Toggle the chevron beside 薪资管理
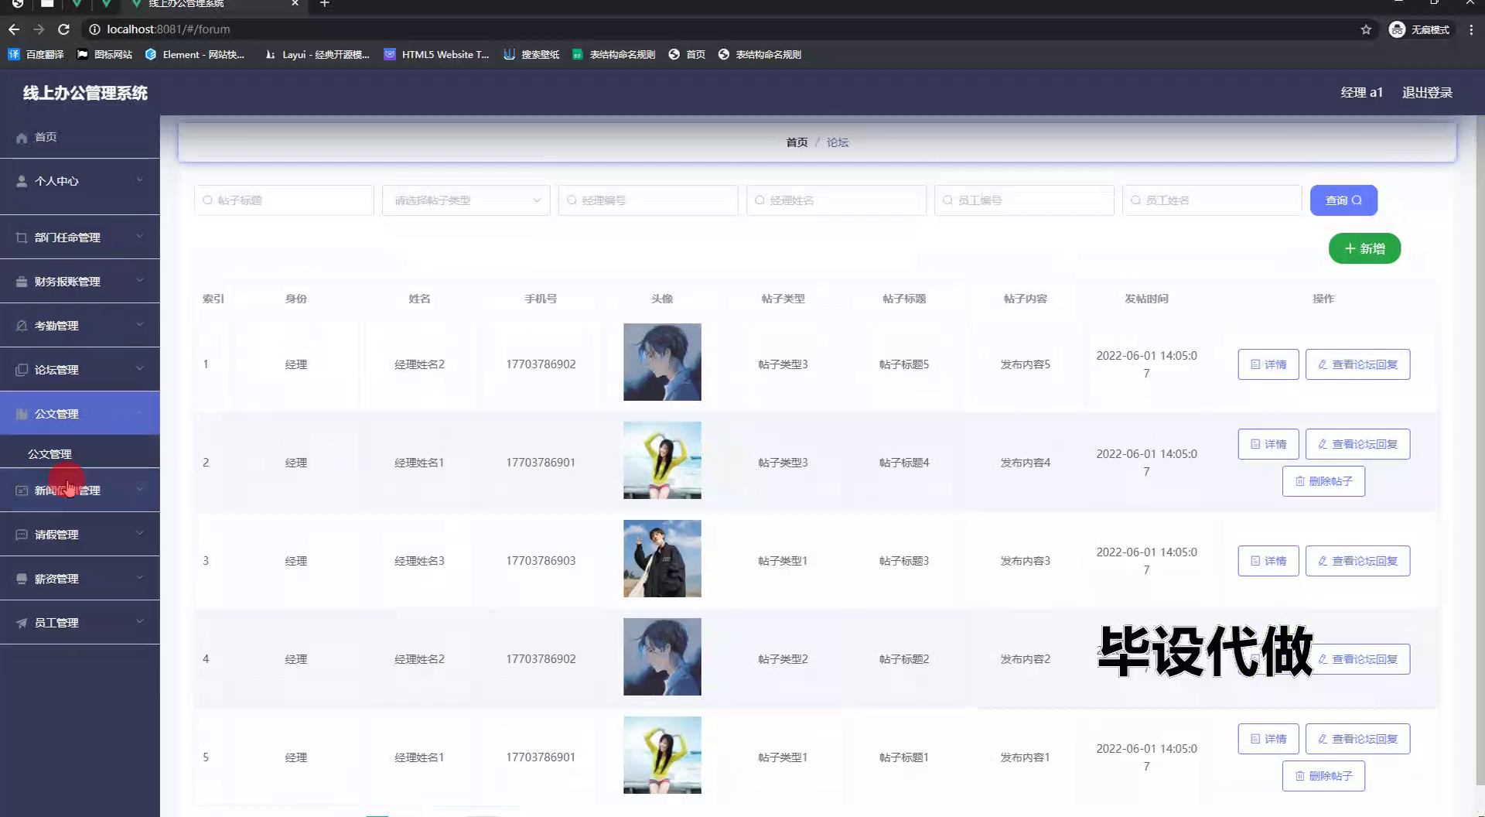The image size is (1485, 817). 140,578
